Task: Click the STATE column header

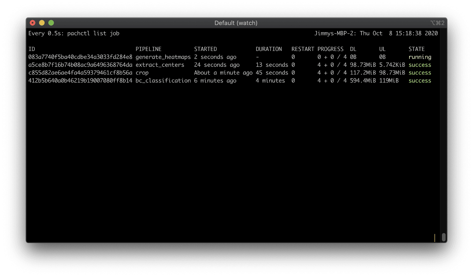Action: 417,49
